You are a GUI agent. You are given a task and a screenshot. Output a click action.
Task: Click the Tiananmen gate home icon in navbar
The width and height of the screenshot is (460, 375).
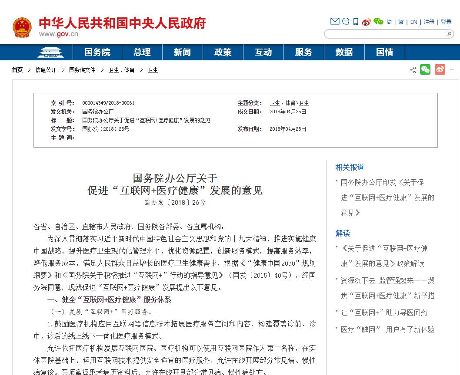pos(50,53)
